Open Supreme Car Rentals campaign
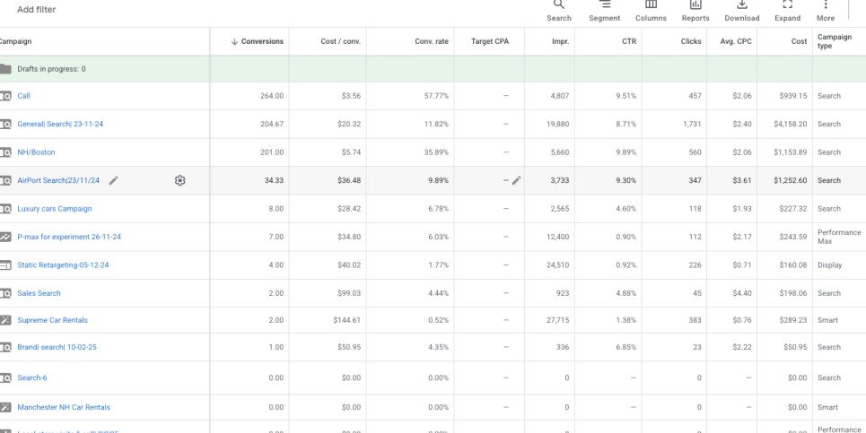Image resolution: width=866 pixels, height=433 pixels. pos(52,320)
